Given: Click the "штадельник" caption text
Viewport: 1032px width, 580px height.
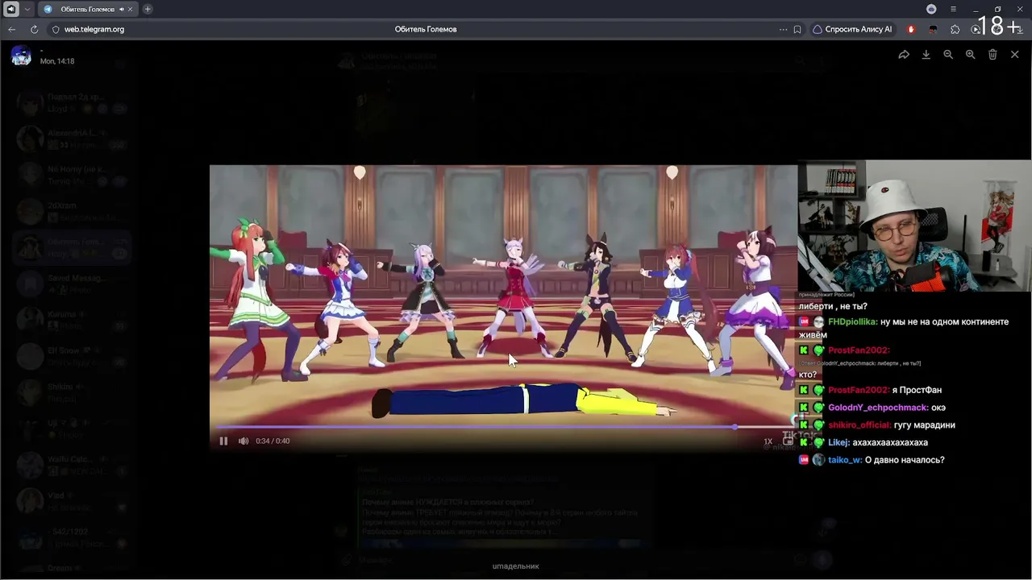Looking at the screenshot, I should click(516, 566).
